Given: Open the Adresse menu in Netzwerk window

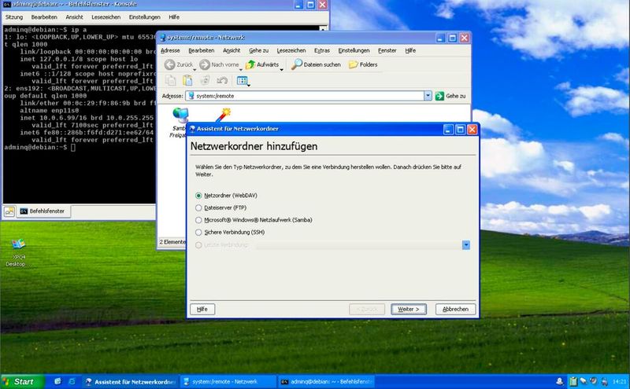Looking at the screenshot, I should click(170, 50).
